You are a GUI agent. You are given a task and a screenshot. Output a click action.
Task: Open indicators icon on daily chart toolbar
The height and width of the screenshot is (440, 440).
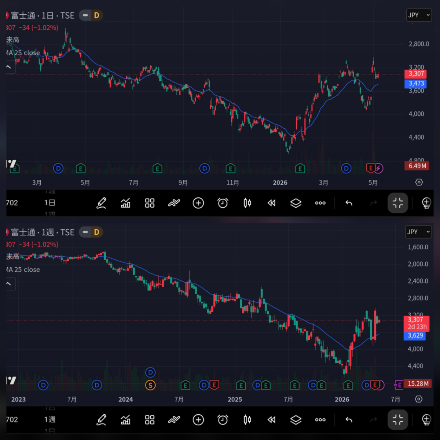pos(125,203)
